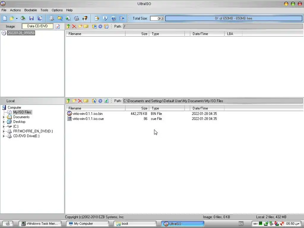Sort image list by the LBA column
304x228 pixels.
[233, 34]
